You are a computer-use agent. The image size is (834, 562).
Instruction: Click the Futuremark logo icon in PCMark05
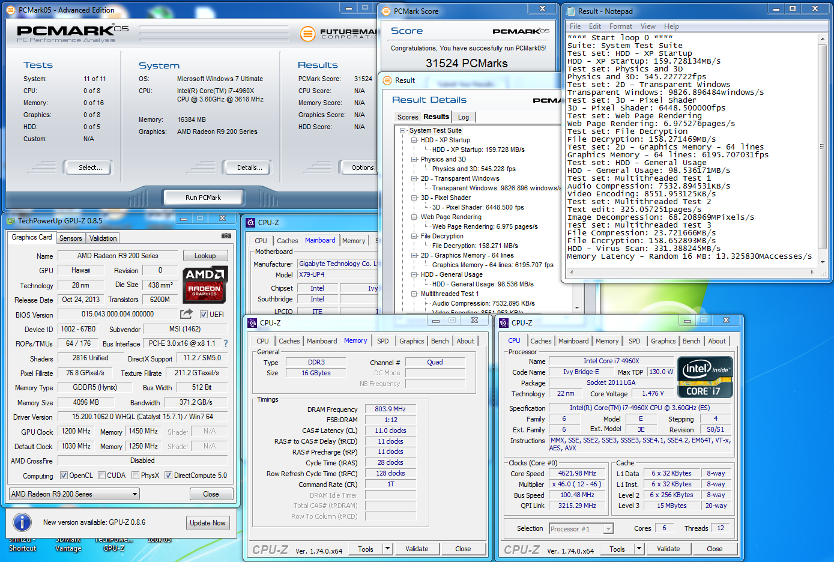[x=307, y=34]
